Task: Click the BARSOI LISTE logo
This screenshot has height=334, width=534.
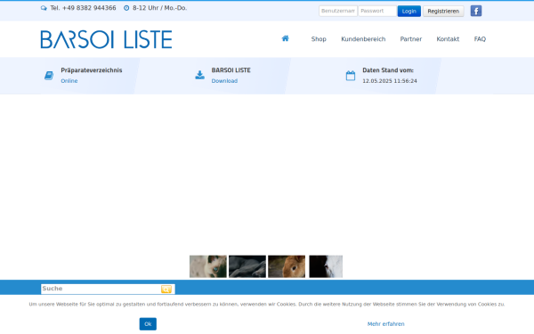Action: pos(106,39)
